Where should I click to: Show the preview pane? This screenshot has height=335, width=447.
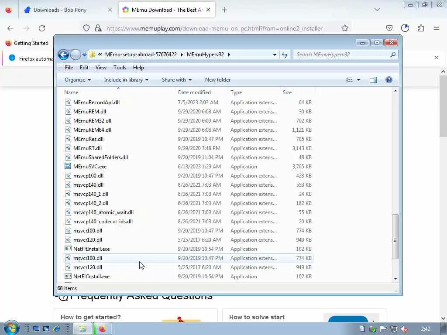(373, 80)
